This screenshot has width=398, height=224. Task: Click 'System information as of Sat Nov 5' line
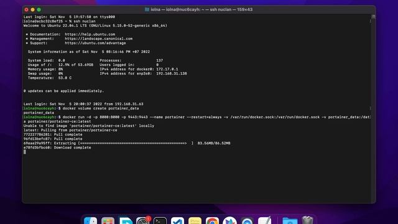click(x=89, y=52)
